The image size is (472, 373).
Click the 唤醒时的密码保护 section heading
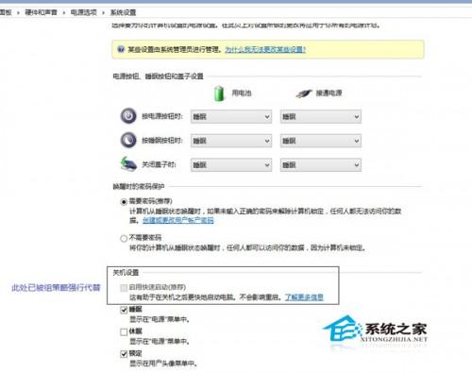pyautogui.click(x=139, y=186)
